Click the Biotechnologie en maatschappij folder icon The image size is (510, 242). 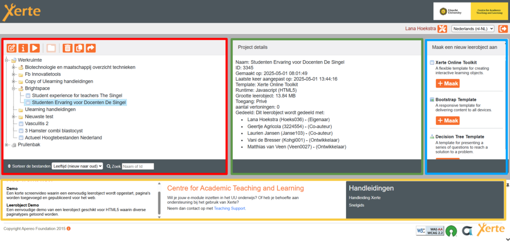20,67
